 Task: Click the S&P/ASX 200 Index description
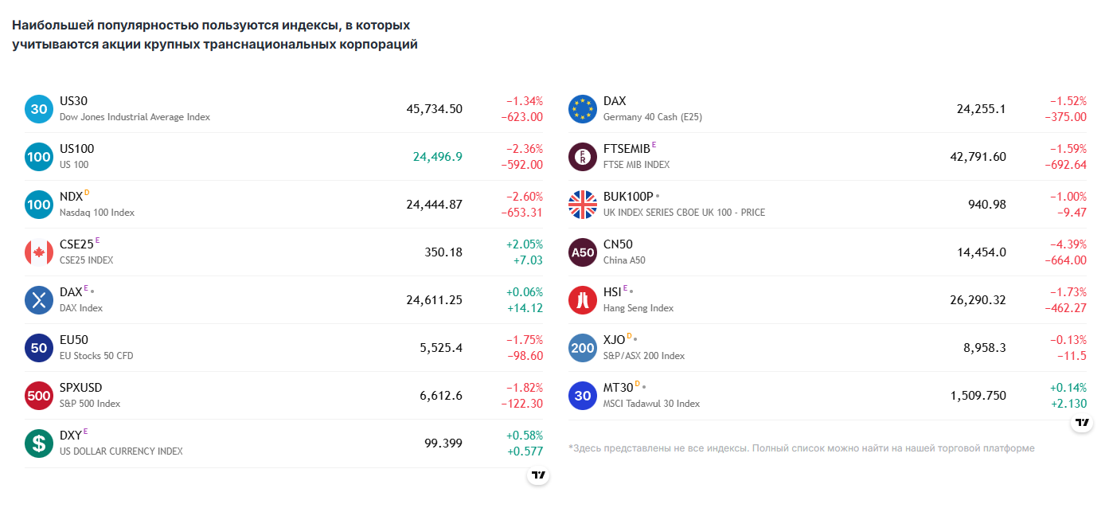coord(644,356)
